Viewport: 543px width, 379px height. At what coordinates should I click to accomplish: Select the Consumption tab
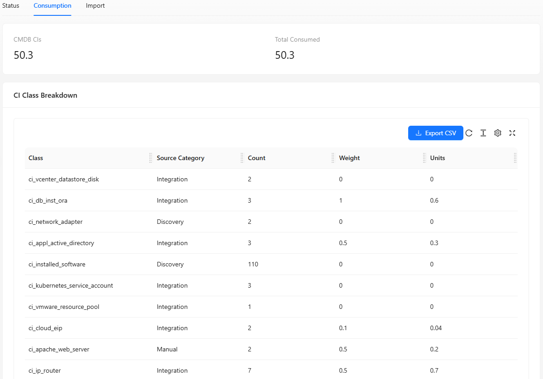click(52, 6)
